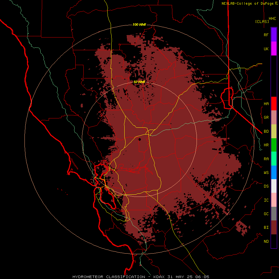Click the WS legend label
This screenshot has width=279, height=279.
coord(266,173)
